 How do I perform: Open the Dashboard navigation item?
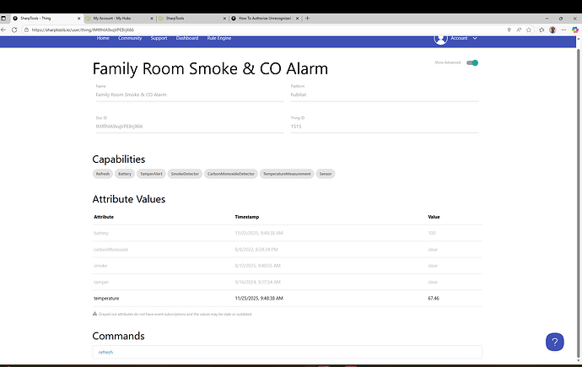(x=187, y=38)
